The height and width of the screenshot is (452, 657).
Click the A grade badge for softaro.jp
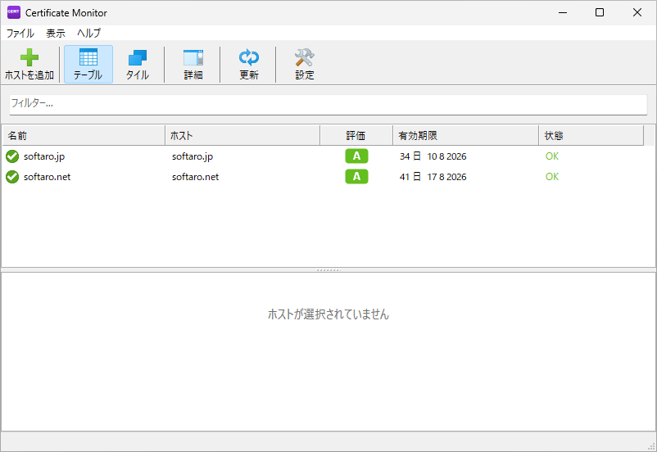pos(356,156)
